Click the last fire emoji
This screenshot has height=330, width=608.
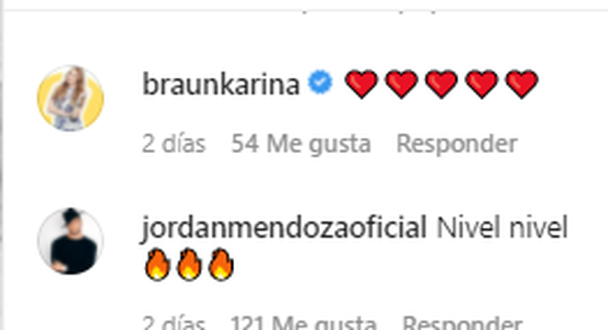221,264
